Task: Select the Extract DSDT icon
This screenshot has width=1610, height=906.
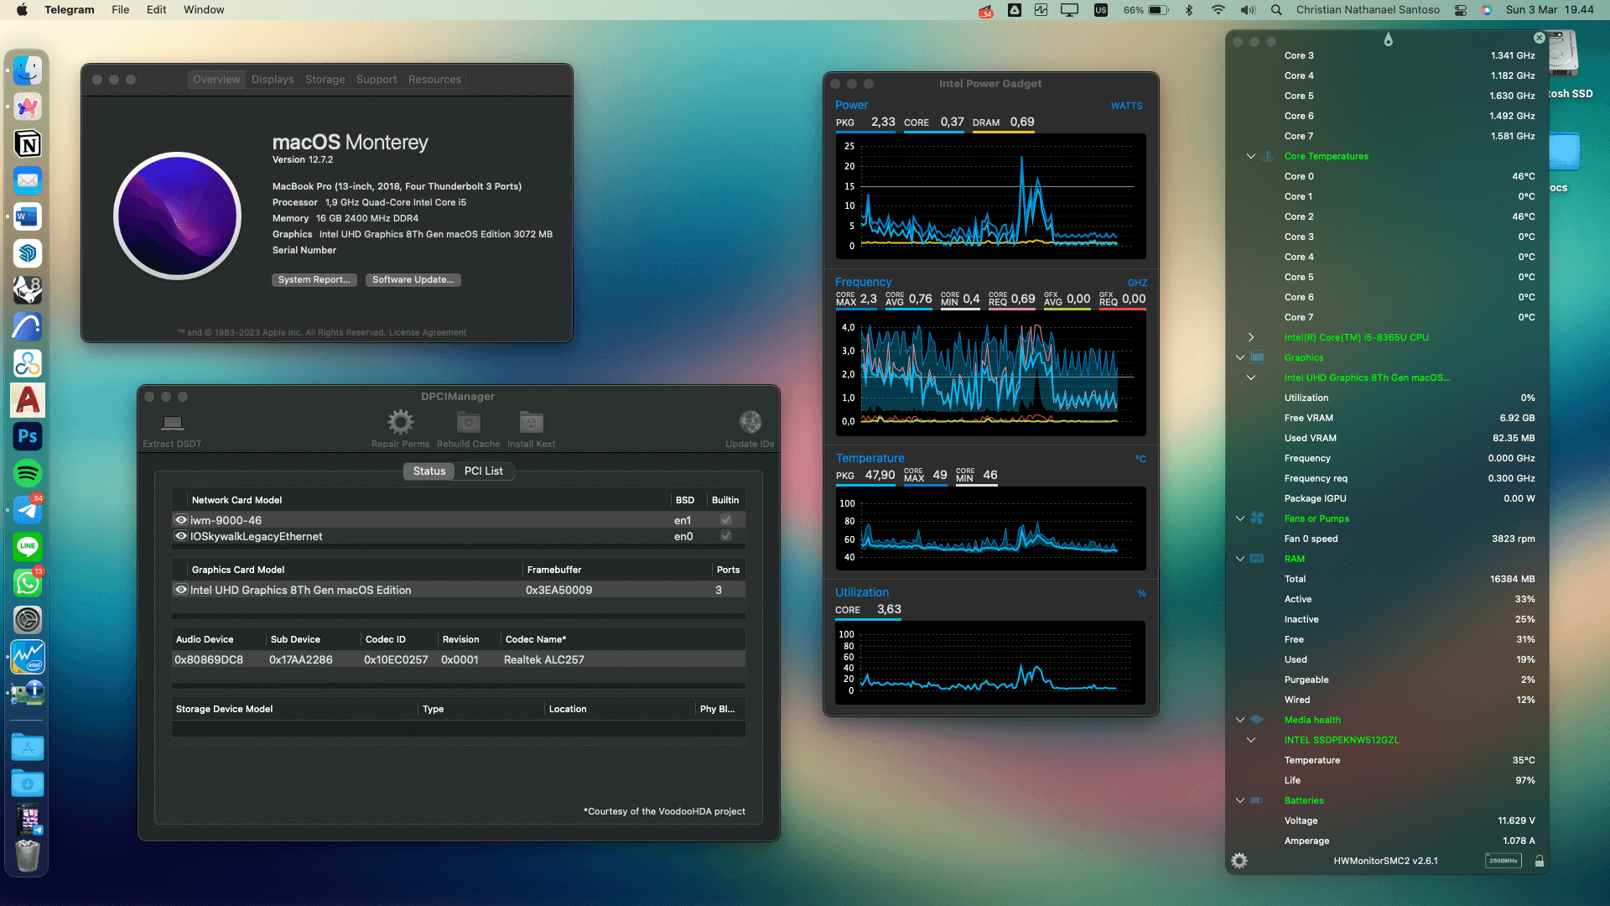Action: [x=172, y=428]
